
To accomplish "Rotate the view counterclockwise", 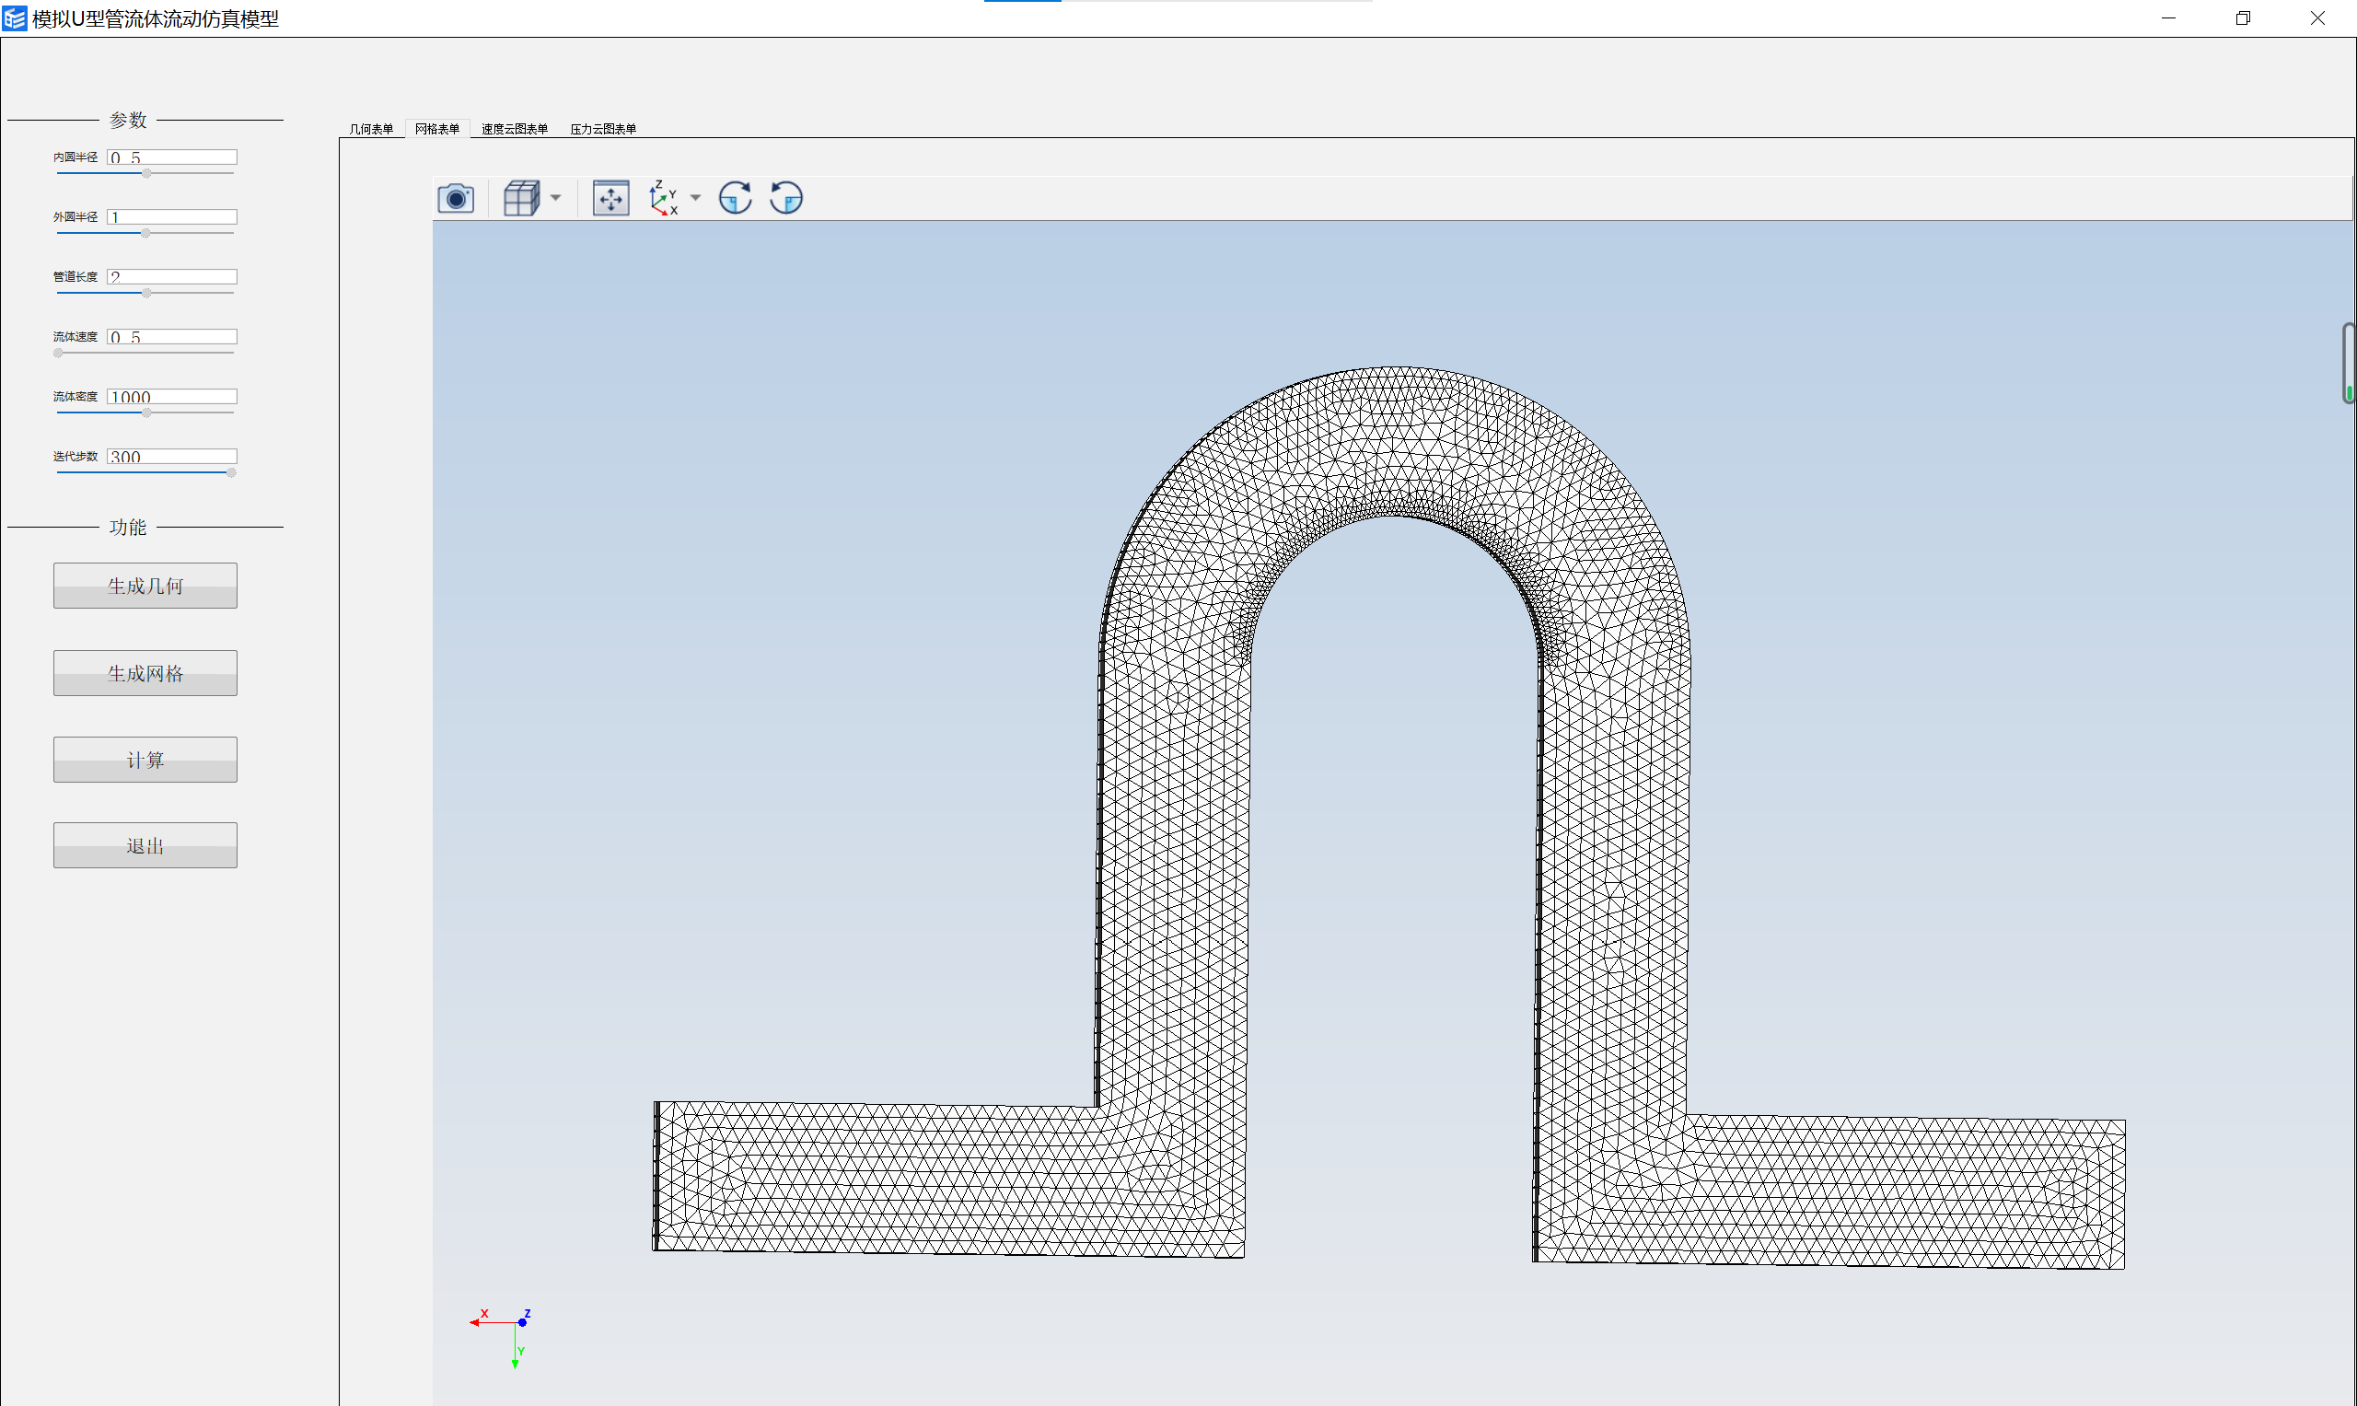I will point(786,198).
